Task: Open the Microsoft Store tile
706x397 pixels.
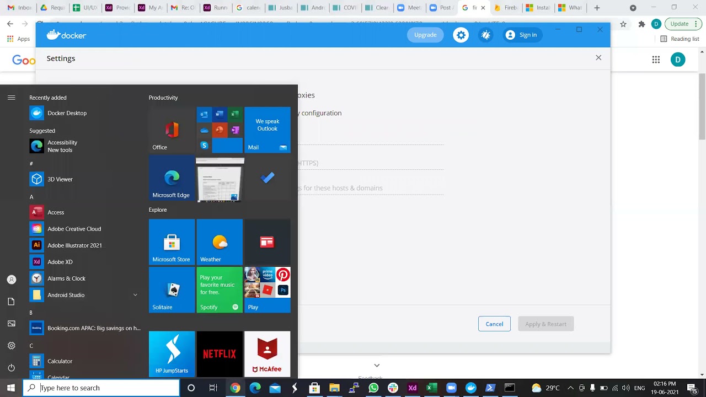Action: click(x=172, y=242)
